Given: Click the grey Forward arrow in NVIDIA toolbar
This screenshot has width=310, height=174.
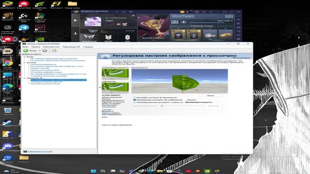Looking at the screenshot, I should [x=45, y=51].
